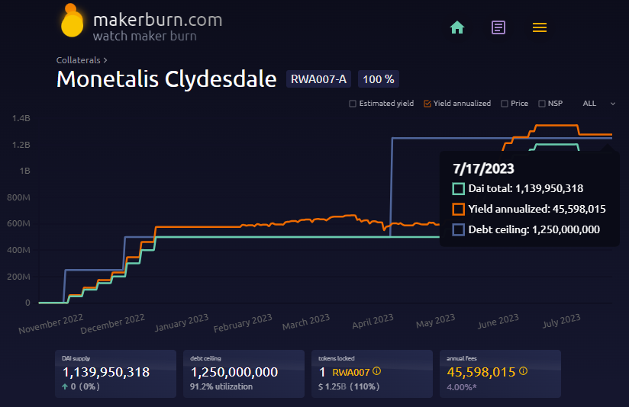The height and width of the screenshot is (407, 629).
Task: Click the 1B y-axis label
Action: 24,171
